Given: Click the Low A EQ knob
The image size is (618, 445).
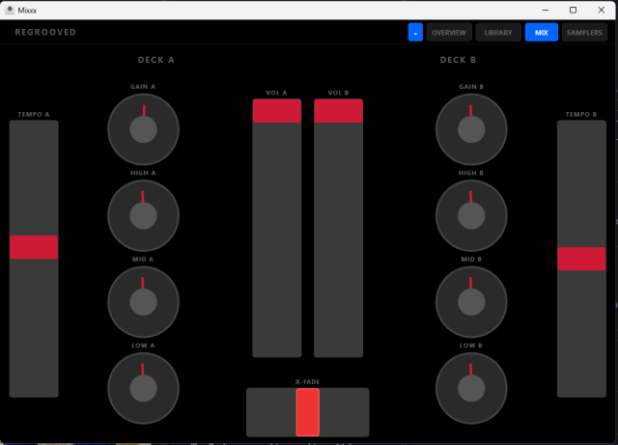Looking at the screenshot, I should pyautogui.click(x=143, y=388).
